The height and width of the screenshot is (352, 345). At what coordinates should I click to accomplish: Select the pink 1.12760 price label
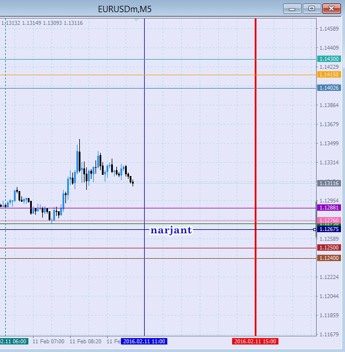click(x=329, y=220)
